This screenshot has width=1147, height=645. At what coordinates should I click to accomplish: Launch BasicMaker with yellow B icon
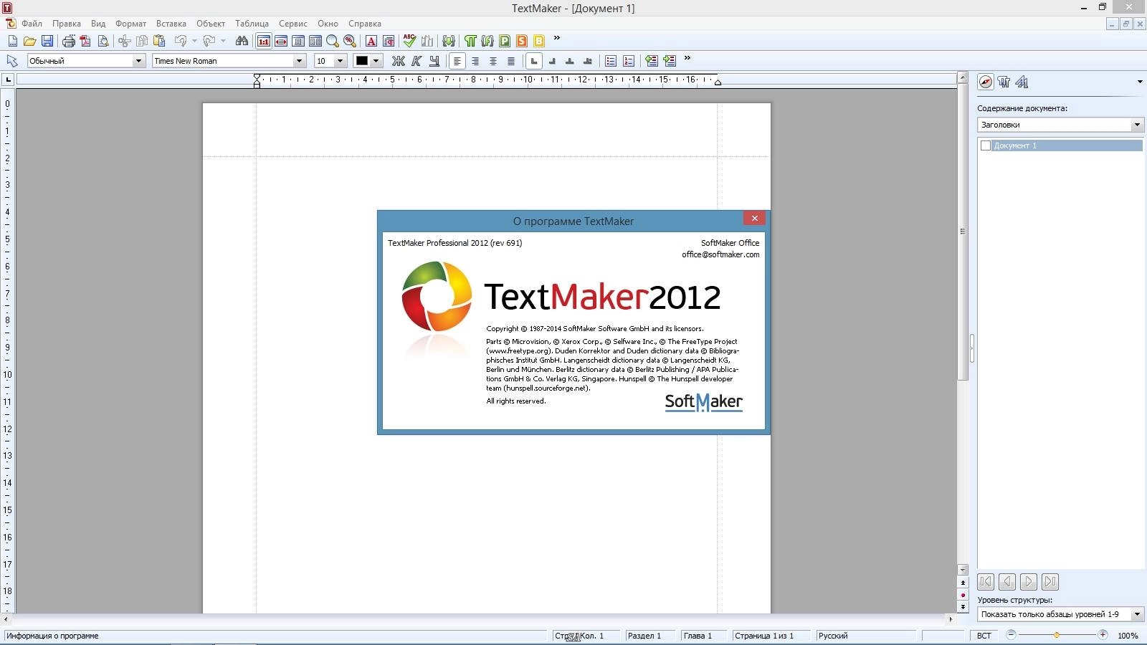click(x=539, y=41)
